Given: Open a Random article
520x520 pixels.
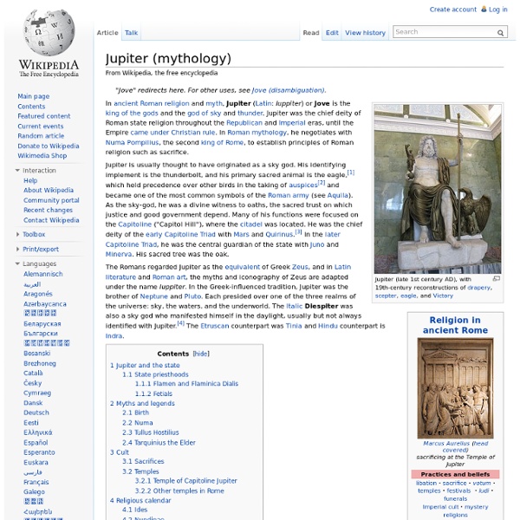Looking at the screenshot, I should (41, 136).
